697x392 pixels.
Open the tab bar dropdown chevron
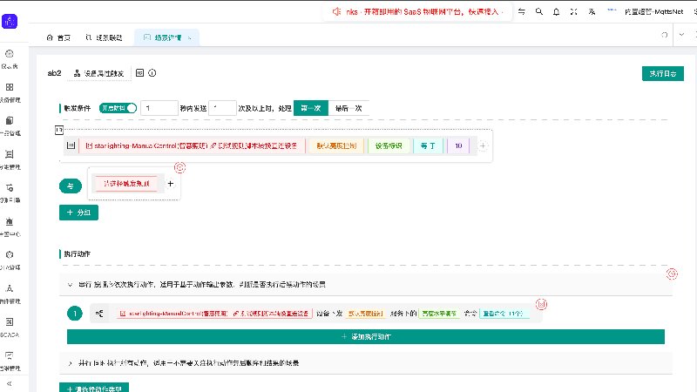click(x=681, y=35)
